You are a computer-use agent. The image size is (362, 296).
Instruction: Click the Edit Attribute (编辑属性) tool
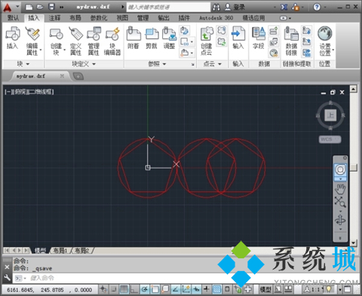click(32, 41)
